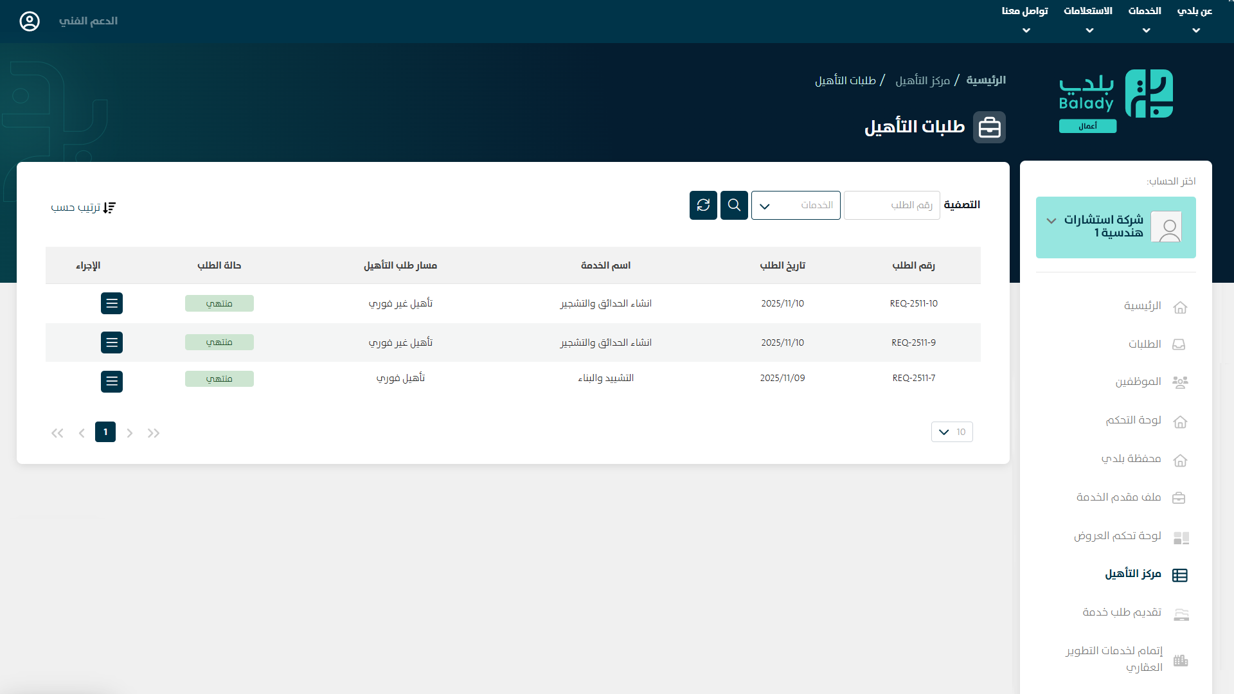Viewport: 1234px width, 694px height.
Task: Click the refresh filter icon button
Action: (703, 206)
